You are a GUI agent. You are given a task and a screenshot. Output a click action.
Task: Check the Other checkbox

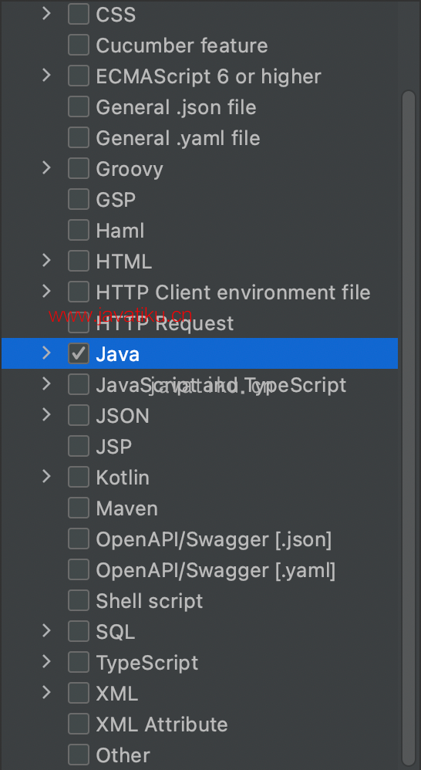[79, 755]
